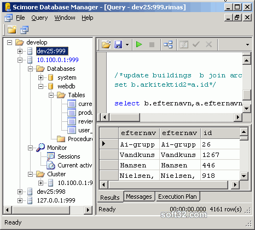Expand the dev25:998 server node
Screen dimensions: 255x230
[x=20, y=192]
